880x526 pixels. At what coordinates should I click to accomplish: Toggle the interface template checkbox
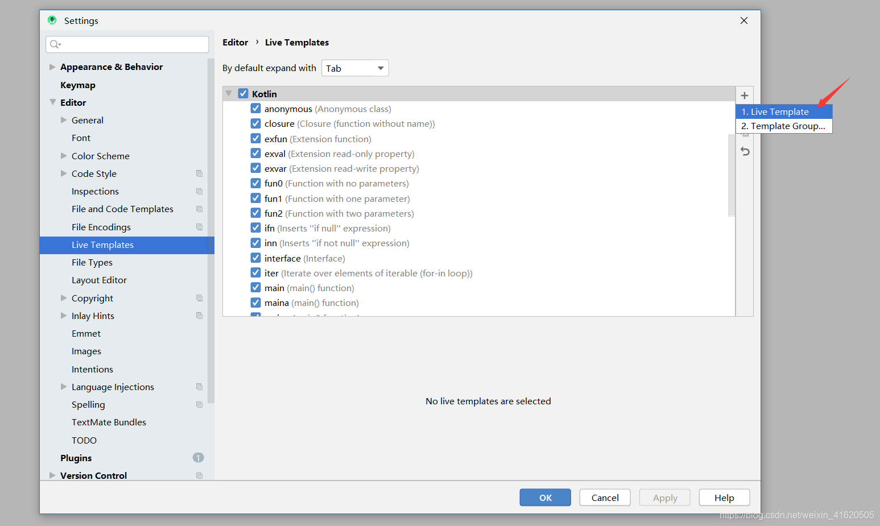click(255, 258)
